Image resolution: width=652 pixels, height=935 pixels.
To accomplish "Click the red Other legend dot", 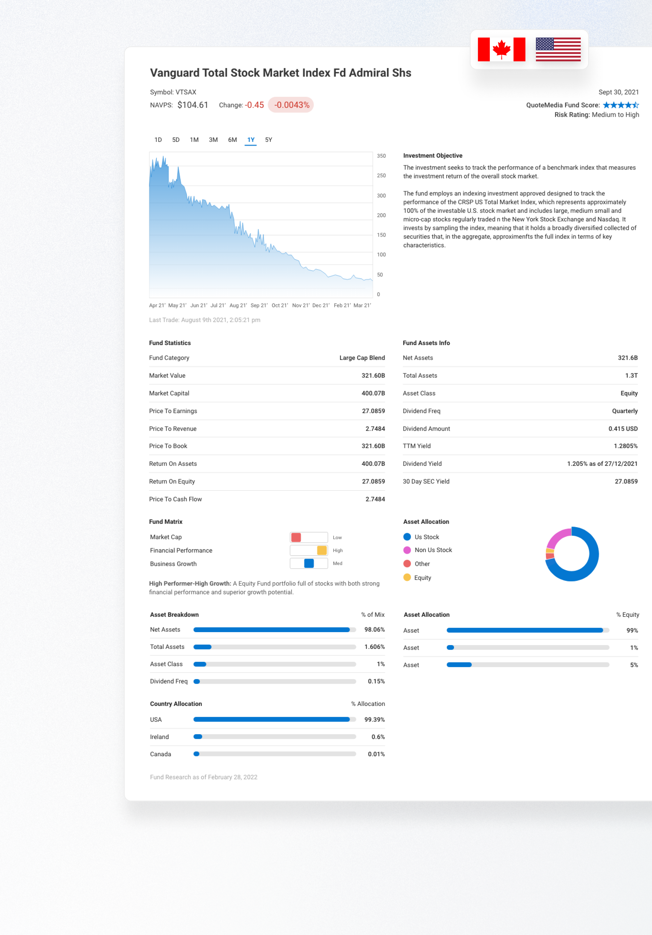I will [407, 564].
